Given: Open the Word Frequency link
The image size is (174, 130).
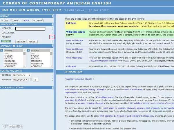Looking at the screenshot, I should (74, 58).
